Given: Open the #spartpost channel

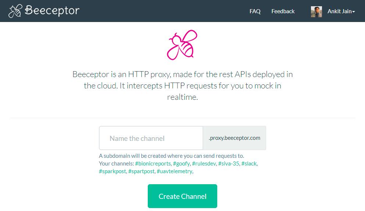Looking at the screenshot, I should click(x=141, y=171).
